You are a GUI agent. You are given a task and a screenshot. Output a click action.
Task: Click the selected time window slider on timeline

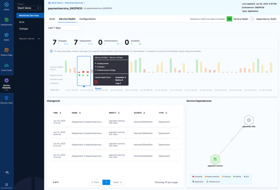84,71
